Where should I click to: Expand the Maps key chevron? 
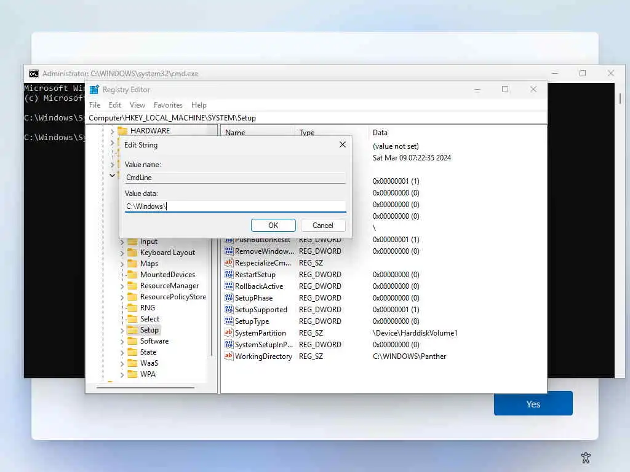[x=122, y=264]
